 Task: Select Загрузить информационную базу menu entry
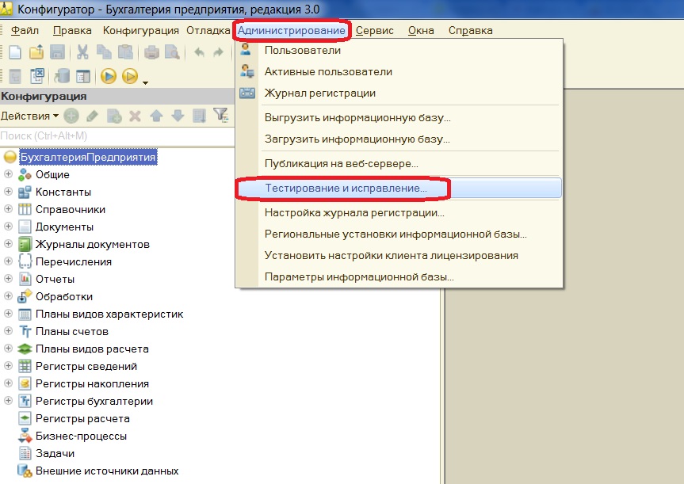(x=398, y=139)
